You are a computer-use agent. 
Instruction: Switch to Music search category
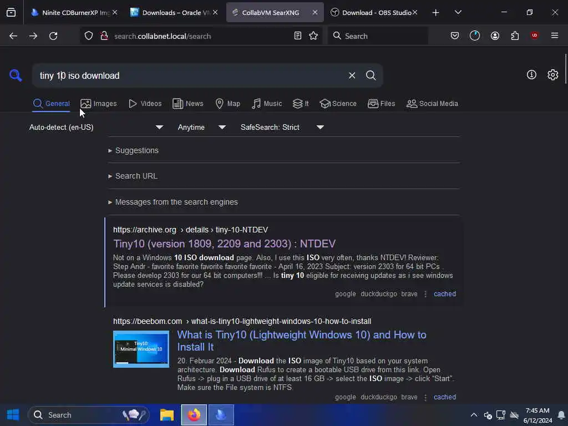[267, 104]
